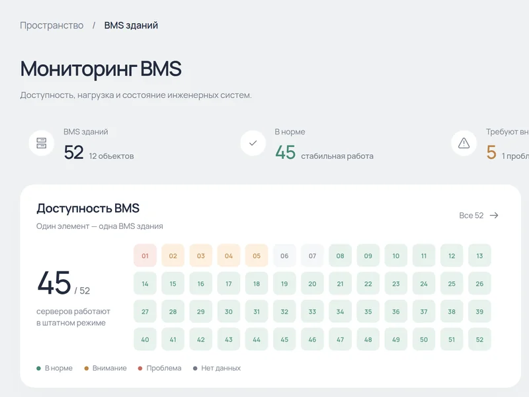Open BMS tile 08

pos(340,255)
